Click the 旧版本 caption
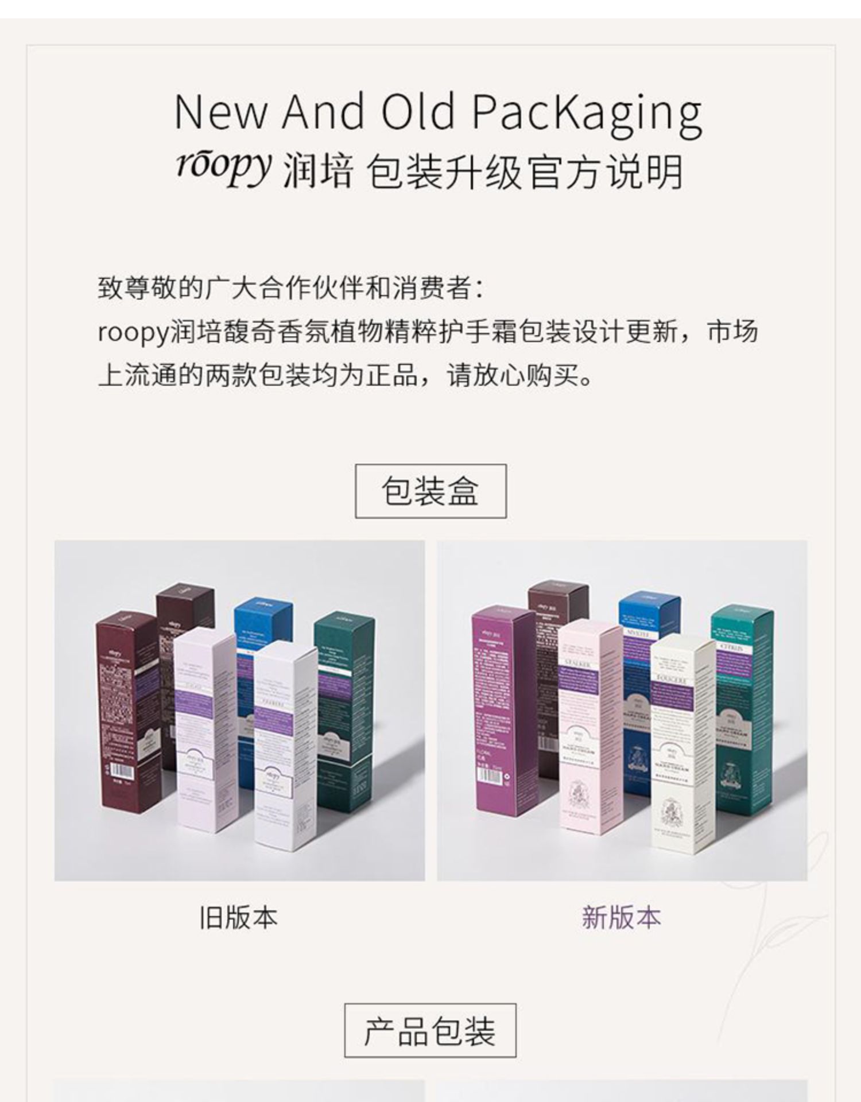861x1102 pixels. tap(238, 917)
